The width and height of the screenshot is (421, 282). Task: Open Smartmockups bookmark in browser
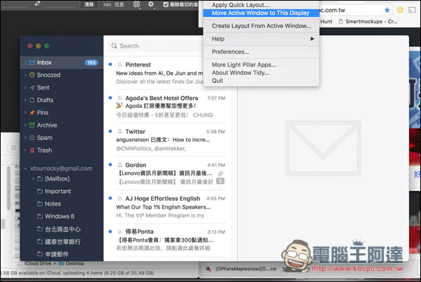[368, 22]
